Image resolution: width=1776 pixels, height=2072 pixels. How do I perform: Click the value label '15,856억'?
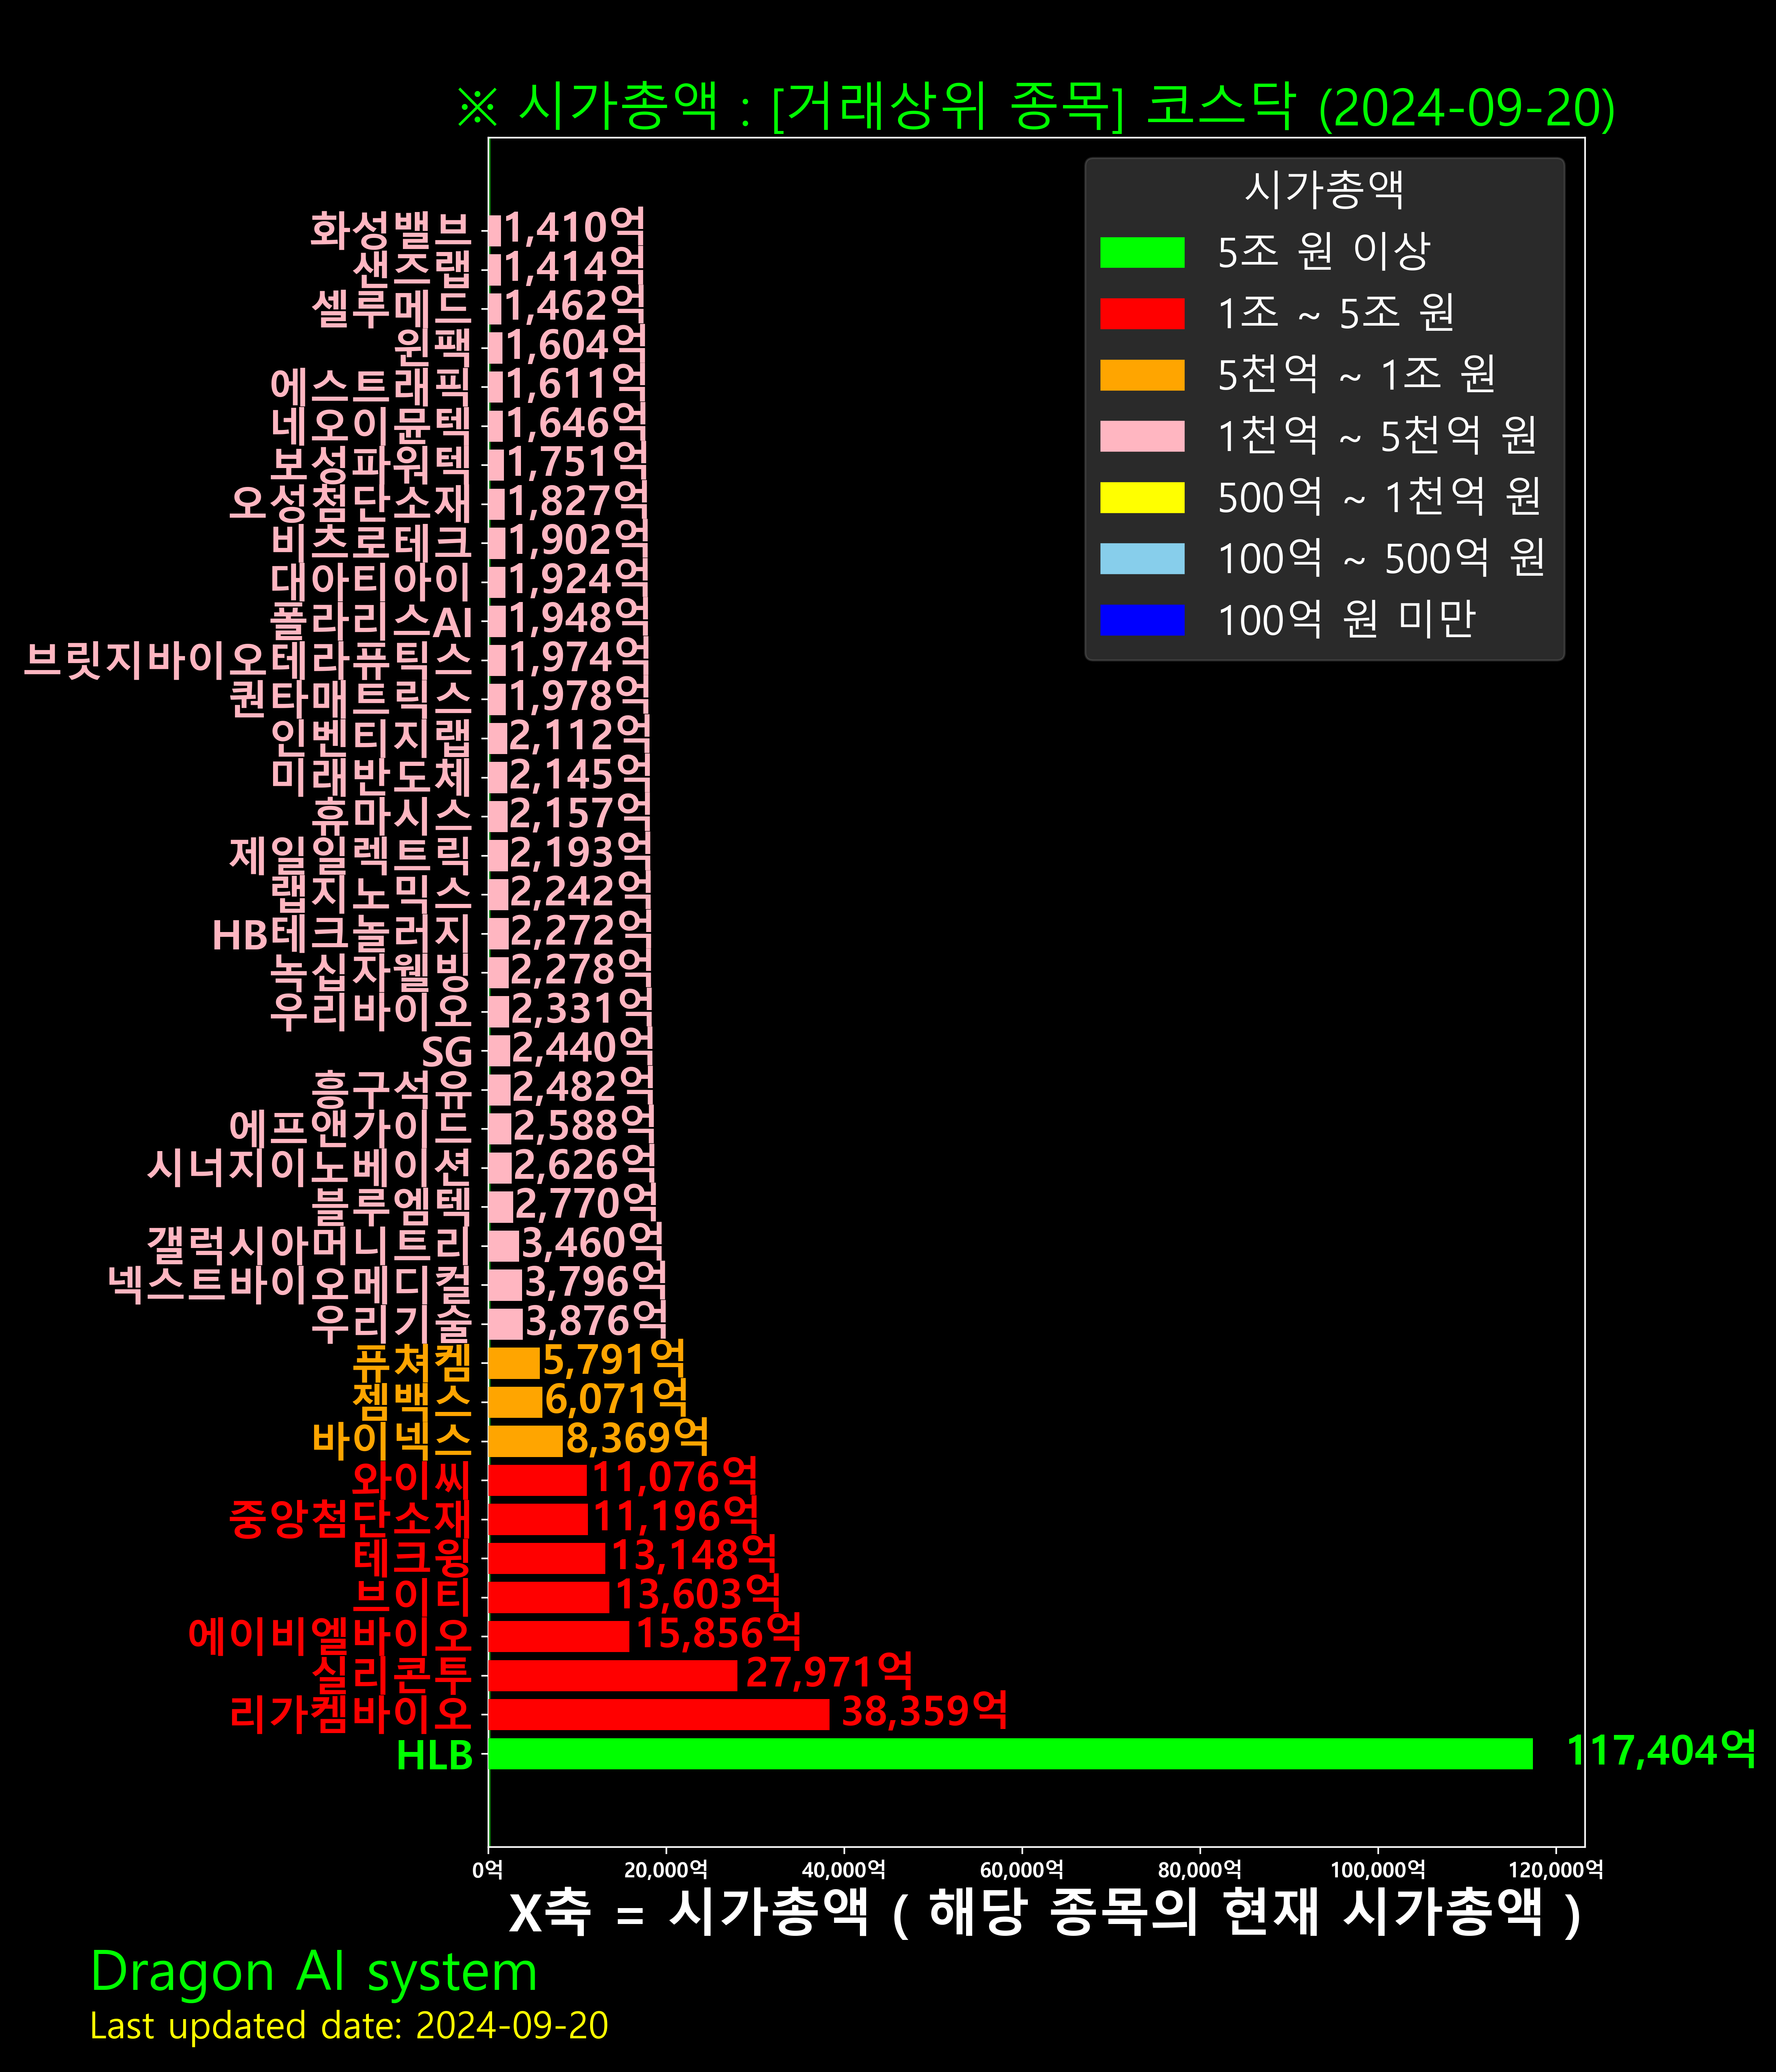coord(719,1634)
